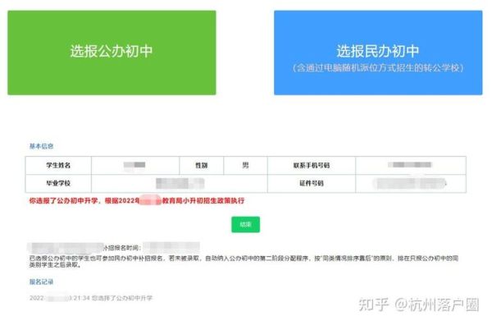This screenshot has height=325, width=492.
Task: Click the blurred phone number value cell
Action: pos(411,165)
